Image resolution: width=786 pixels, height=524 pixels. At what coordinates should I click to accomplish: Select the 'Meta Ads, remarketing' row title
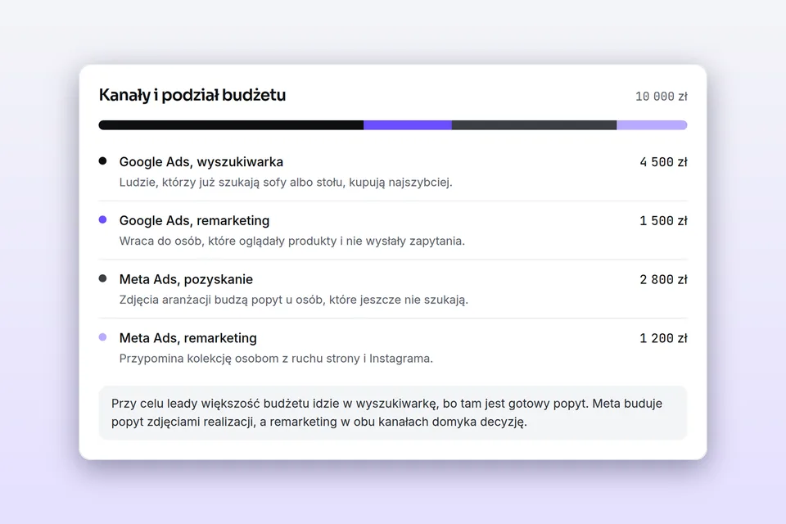pyautogui.click(x=188, y=338)
